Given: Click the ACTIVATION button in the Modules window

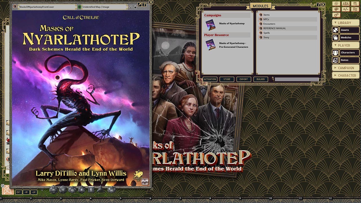Looking at the screenshot, I should coord(210,79).
